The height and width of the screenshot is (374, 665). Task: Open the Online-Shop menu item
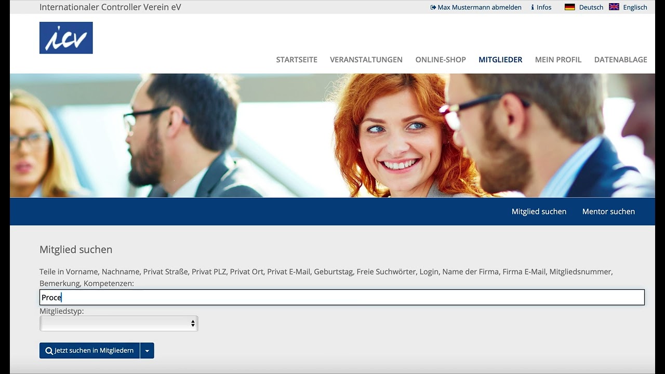coord(441,60)
